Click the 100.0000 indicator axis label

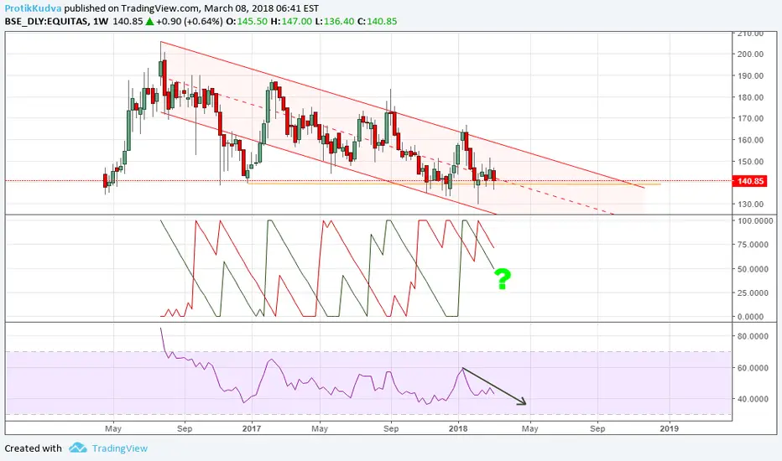pos(755,220)
